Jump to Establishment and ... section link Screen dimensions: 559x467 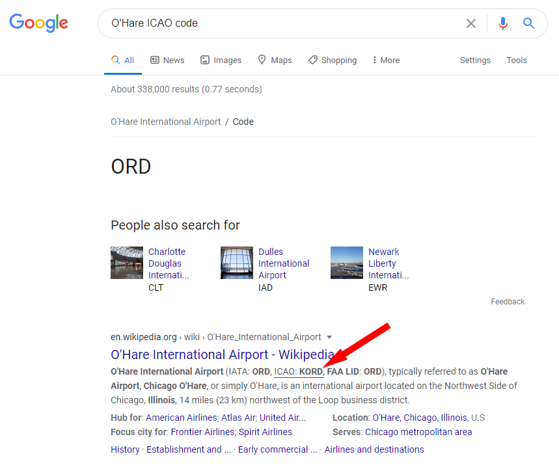pos(189,449)
